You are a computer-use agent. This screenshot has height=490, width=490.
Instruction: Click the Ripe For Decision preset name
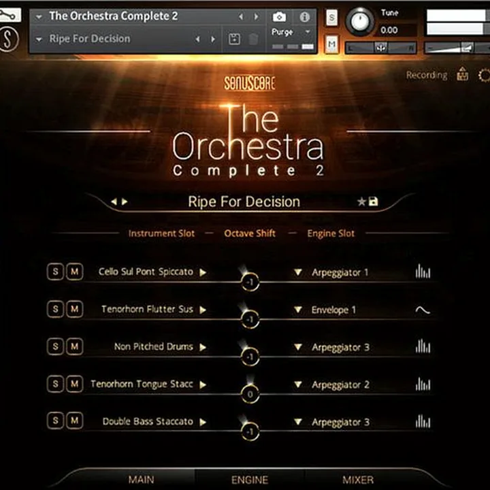(x=244, y=201)
